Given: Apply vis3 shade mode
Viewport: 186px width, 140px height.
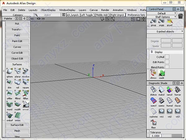Looking at the screenshot, I should (x=178, y=112).
